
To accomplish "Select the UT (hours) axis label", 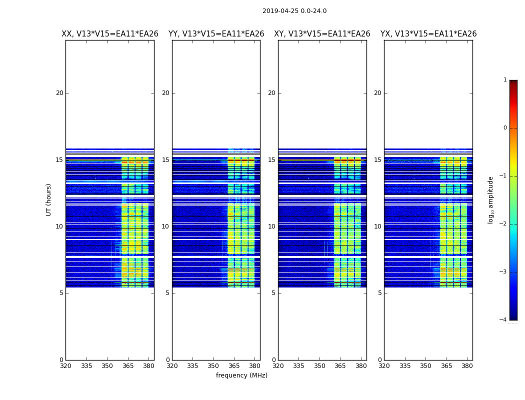I will tap(48, 200).
